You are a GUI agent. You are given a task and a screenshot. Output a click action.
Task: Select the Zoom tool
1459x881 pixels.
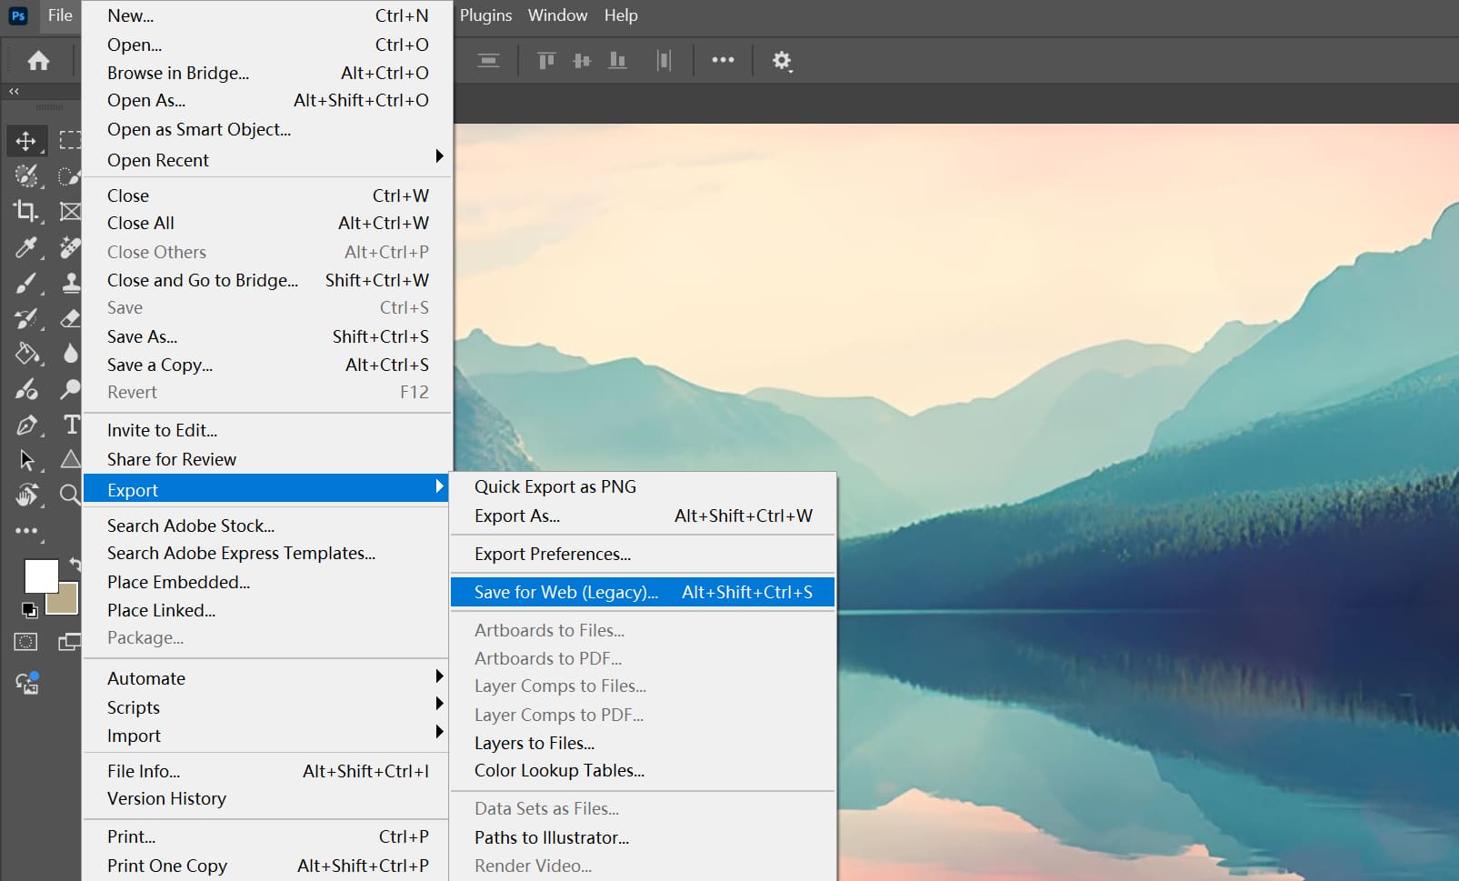[70, 495]
